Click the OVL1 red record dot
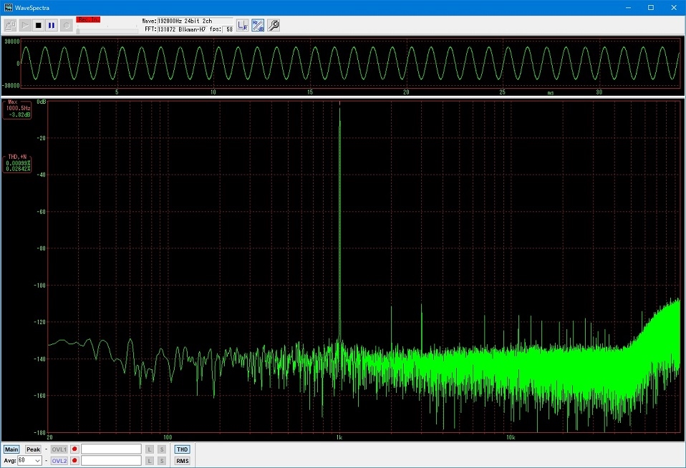686x468 pixels. click(74, 449)
